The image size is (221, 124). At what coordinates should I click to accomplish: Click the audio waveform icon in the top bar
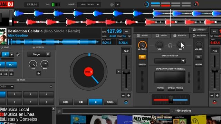click(x=112, y=4)
